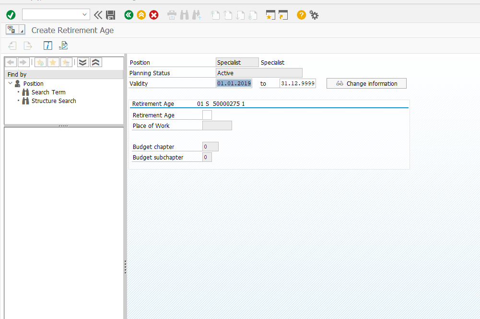
Task: Click the Find binoculars icon in toolbar
Action: tap(184, 15)
